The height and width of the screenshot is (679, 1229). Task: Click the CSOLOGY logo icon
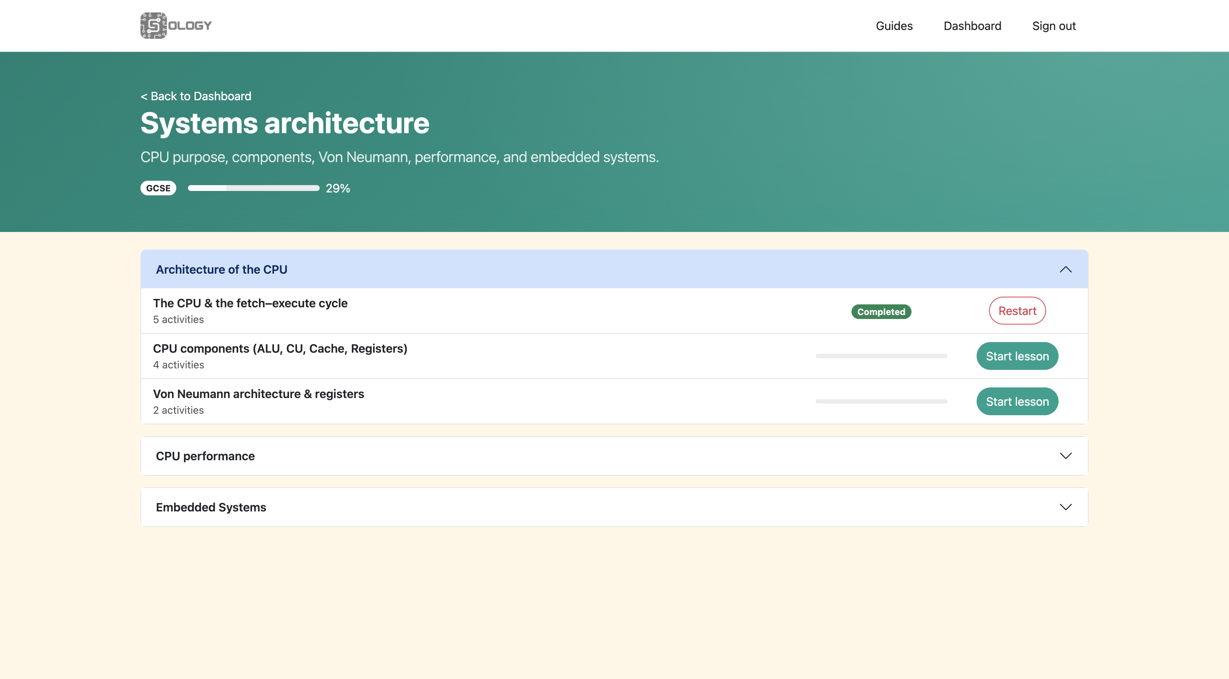pyautogui.click(x=154, y=25)
